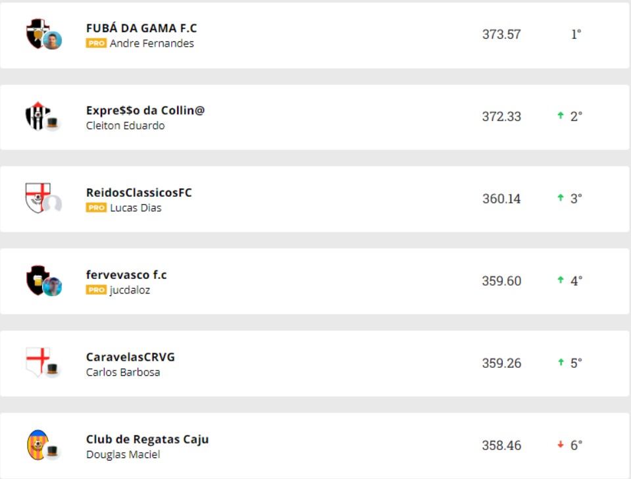The image size is (631, 479).
Task: Select the fervevasco f.c team name
Action: [126, 275]
